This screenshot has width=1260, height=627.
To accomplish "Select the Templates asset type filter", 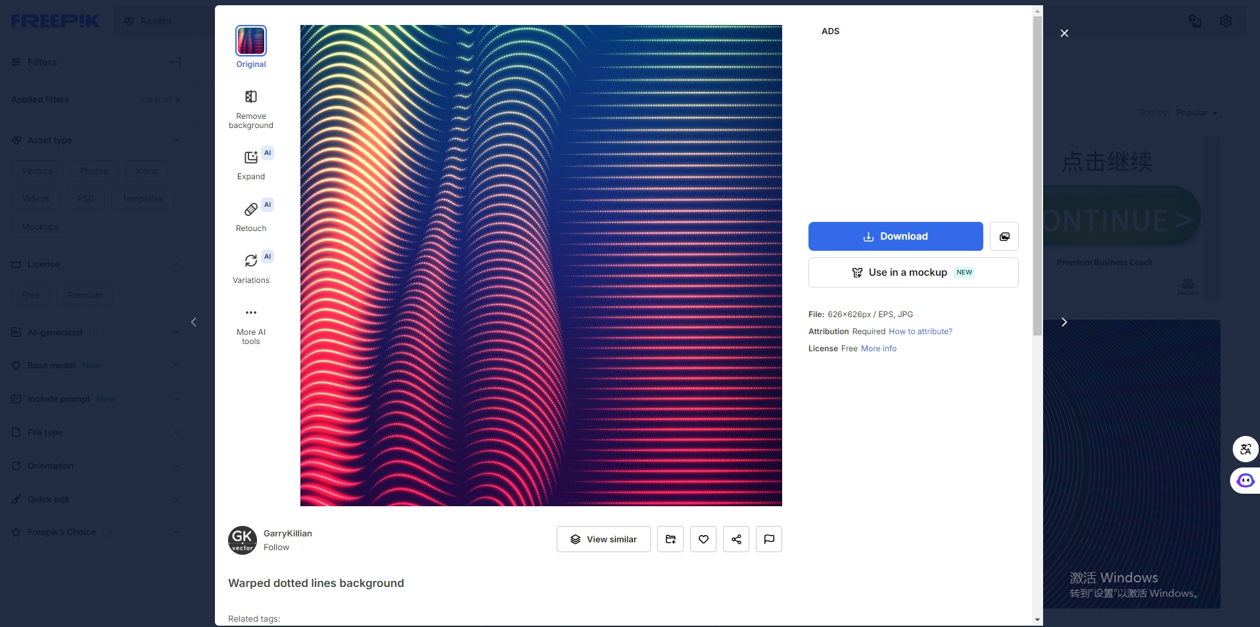I will point(143,199).
